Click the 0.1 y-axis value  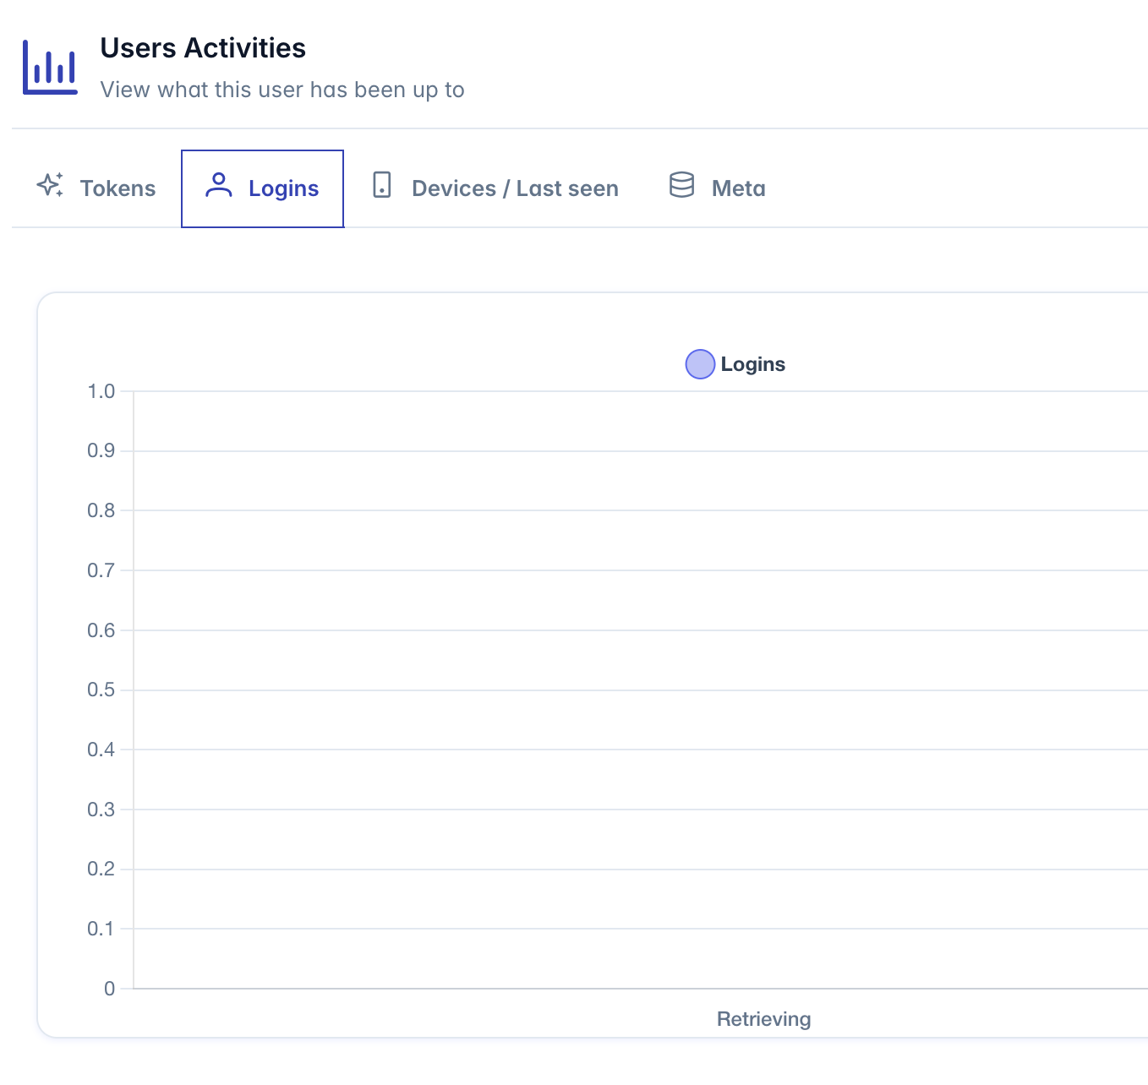[101, 929]
